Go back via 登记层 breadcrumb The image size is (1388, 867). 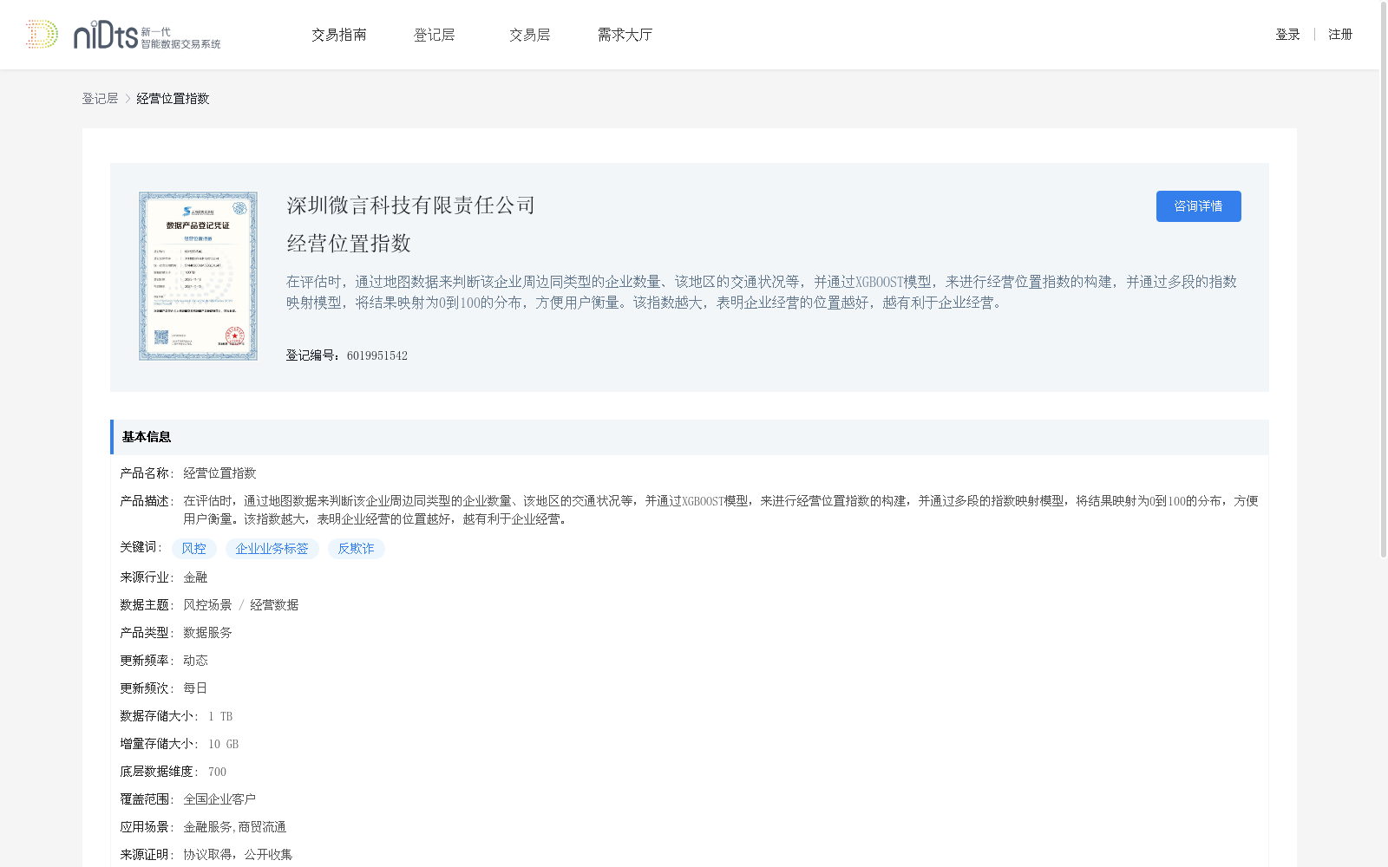(100, 99)
